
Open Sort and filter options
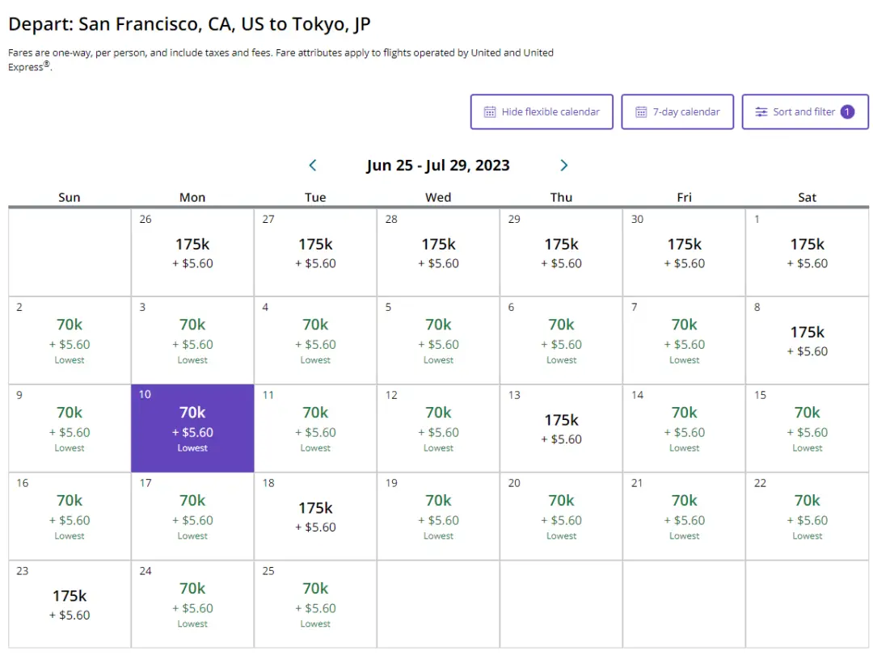pyautogui.click(x=805, y=111)
